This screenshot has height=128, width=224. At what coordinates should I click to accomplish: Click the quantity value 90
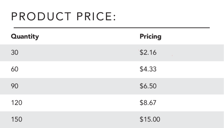click(x=15, y=86)
